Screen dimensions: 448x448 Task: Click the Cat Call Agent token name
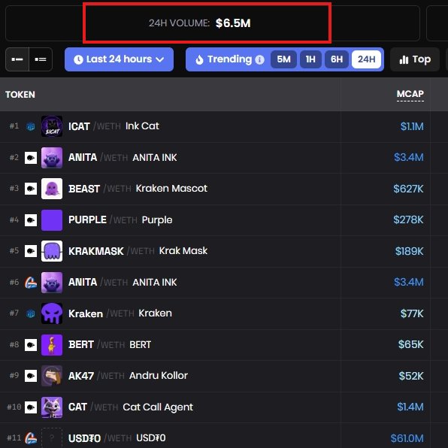coord(158,407)
